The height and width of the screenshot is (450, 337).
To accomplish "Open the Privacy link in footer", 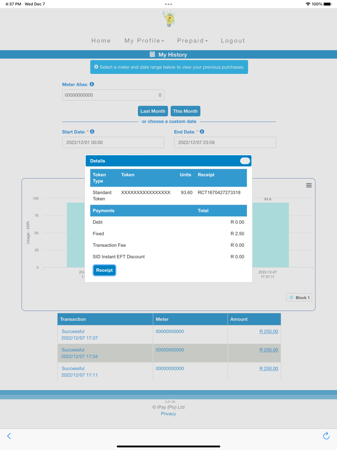I will coord(168,414).
